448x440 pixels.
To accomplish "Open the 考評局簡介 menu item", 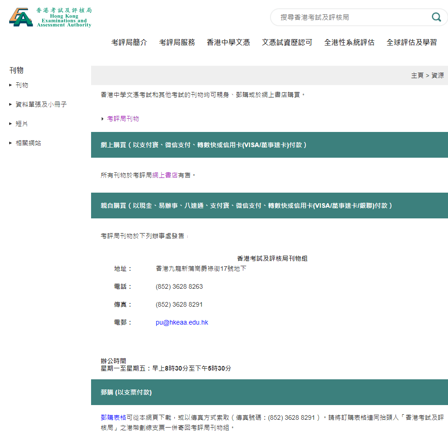I will [x=129, y=42].
